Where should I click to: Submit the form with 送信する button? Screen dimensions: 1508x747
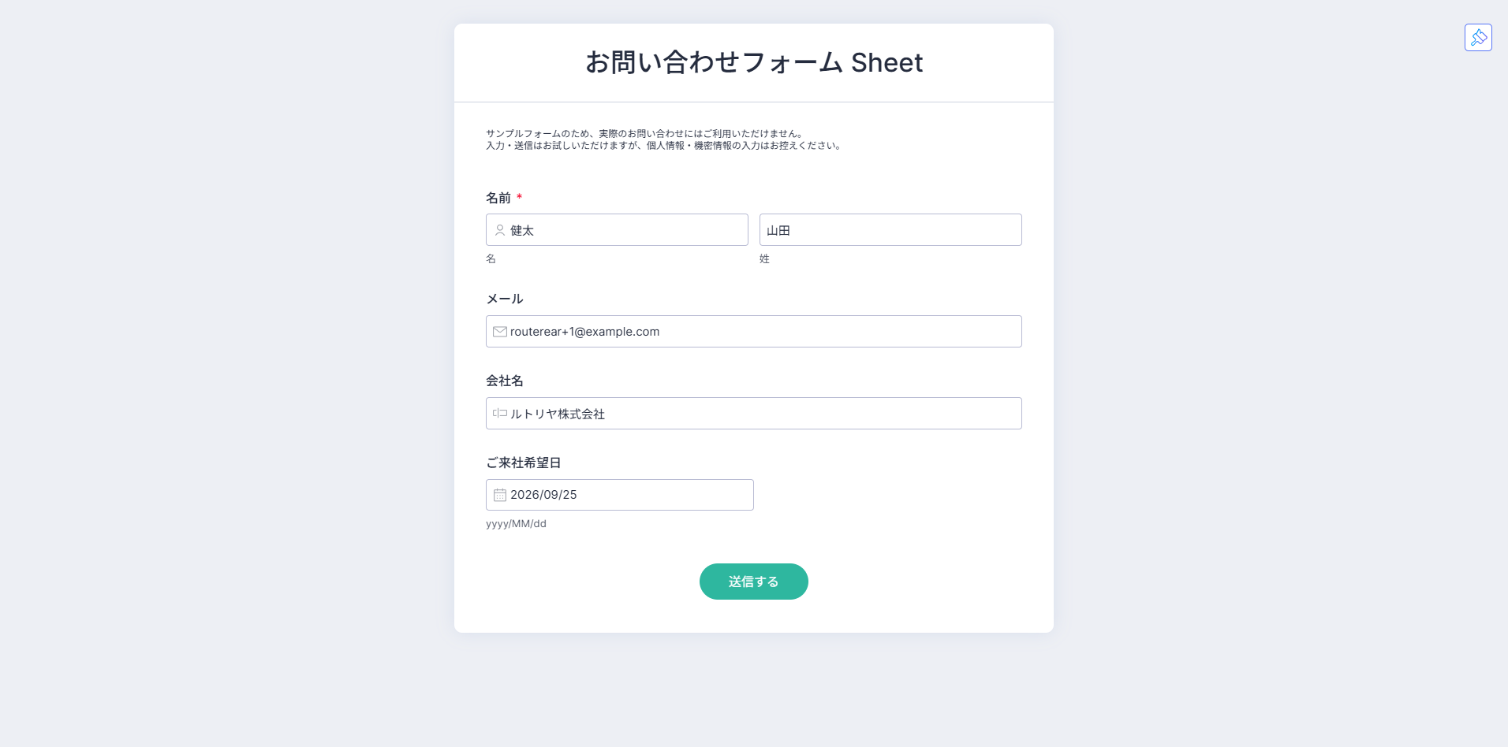pyautogui.click(x=754, y=582)
